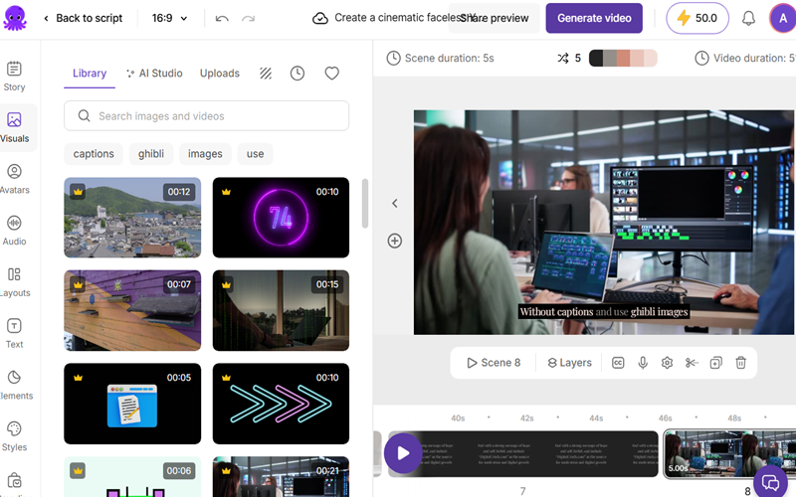The height and width of the screenshot is (497, 796).
Task: Select the 00:21 office editing video thumbnail
Action: (x=281, y=477)
